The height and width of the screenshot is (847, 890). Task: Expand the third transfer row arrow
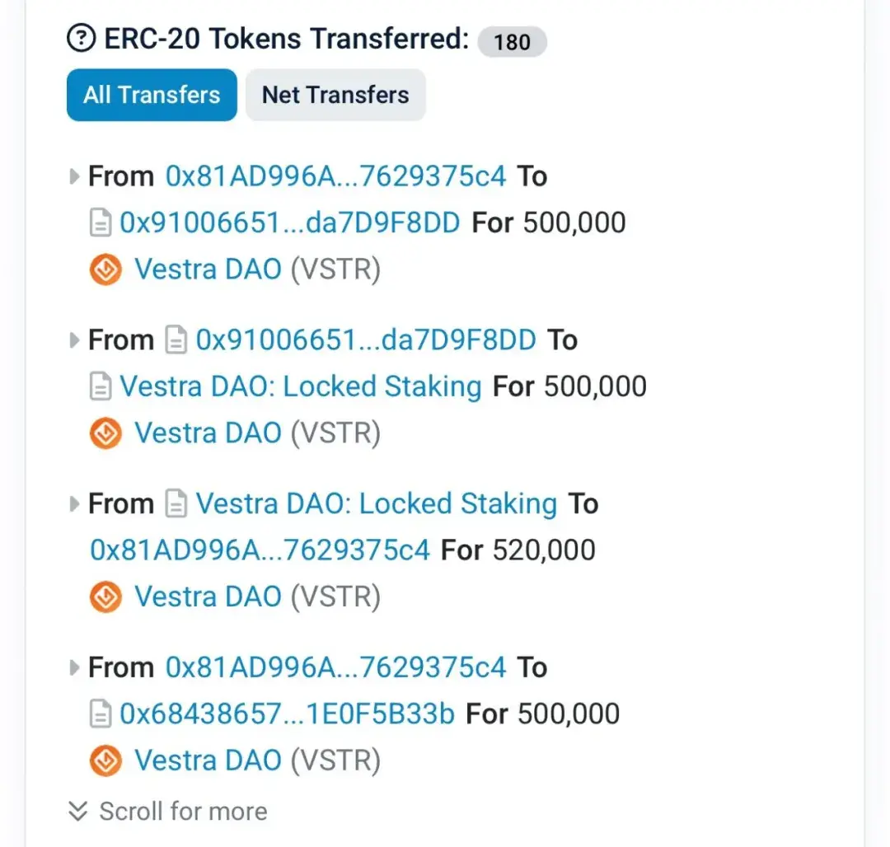[75, 504]
